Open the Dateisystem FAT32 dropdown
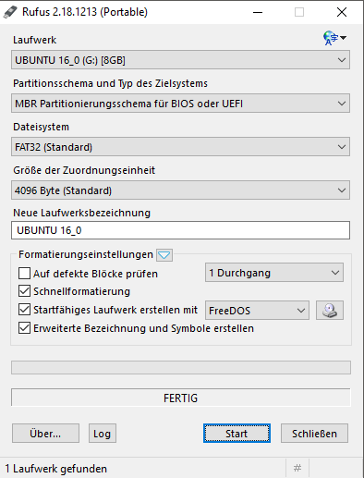Viewport: 364px width, 478px height. [x=180, y=147]
